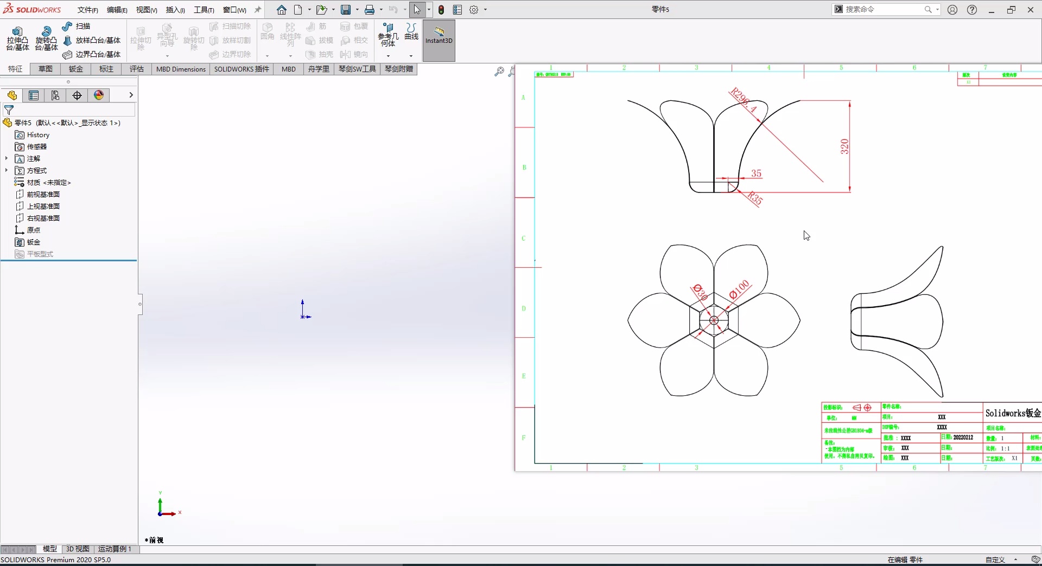Click the Rebuild traffic light icon
The height and width of the screenshot is (566, 1042).
click(x=441, y=10)
